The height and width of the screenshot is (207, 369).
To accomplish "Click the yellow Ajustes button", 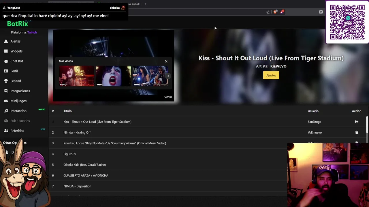I will click(x=271, y=75).
